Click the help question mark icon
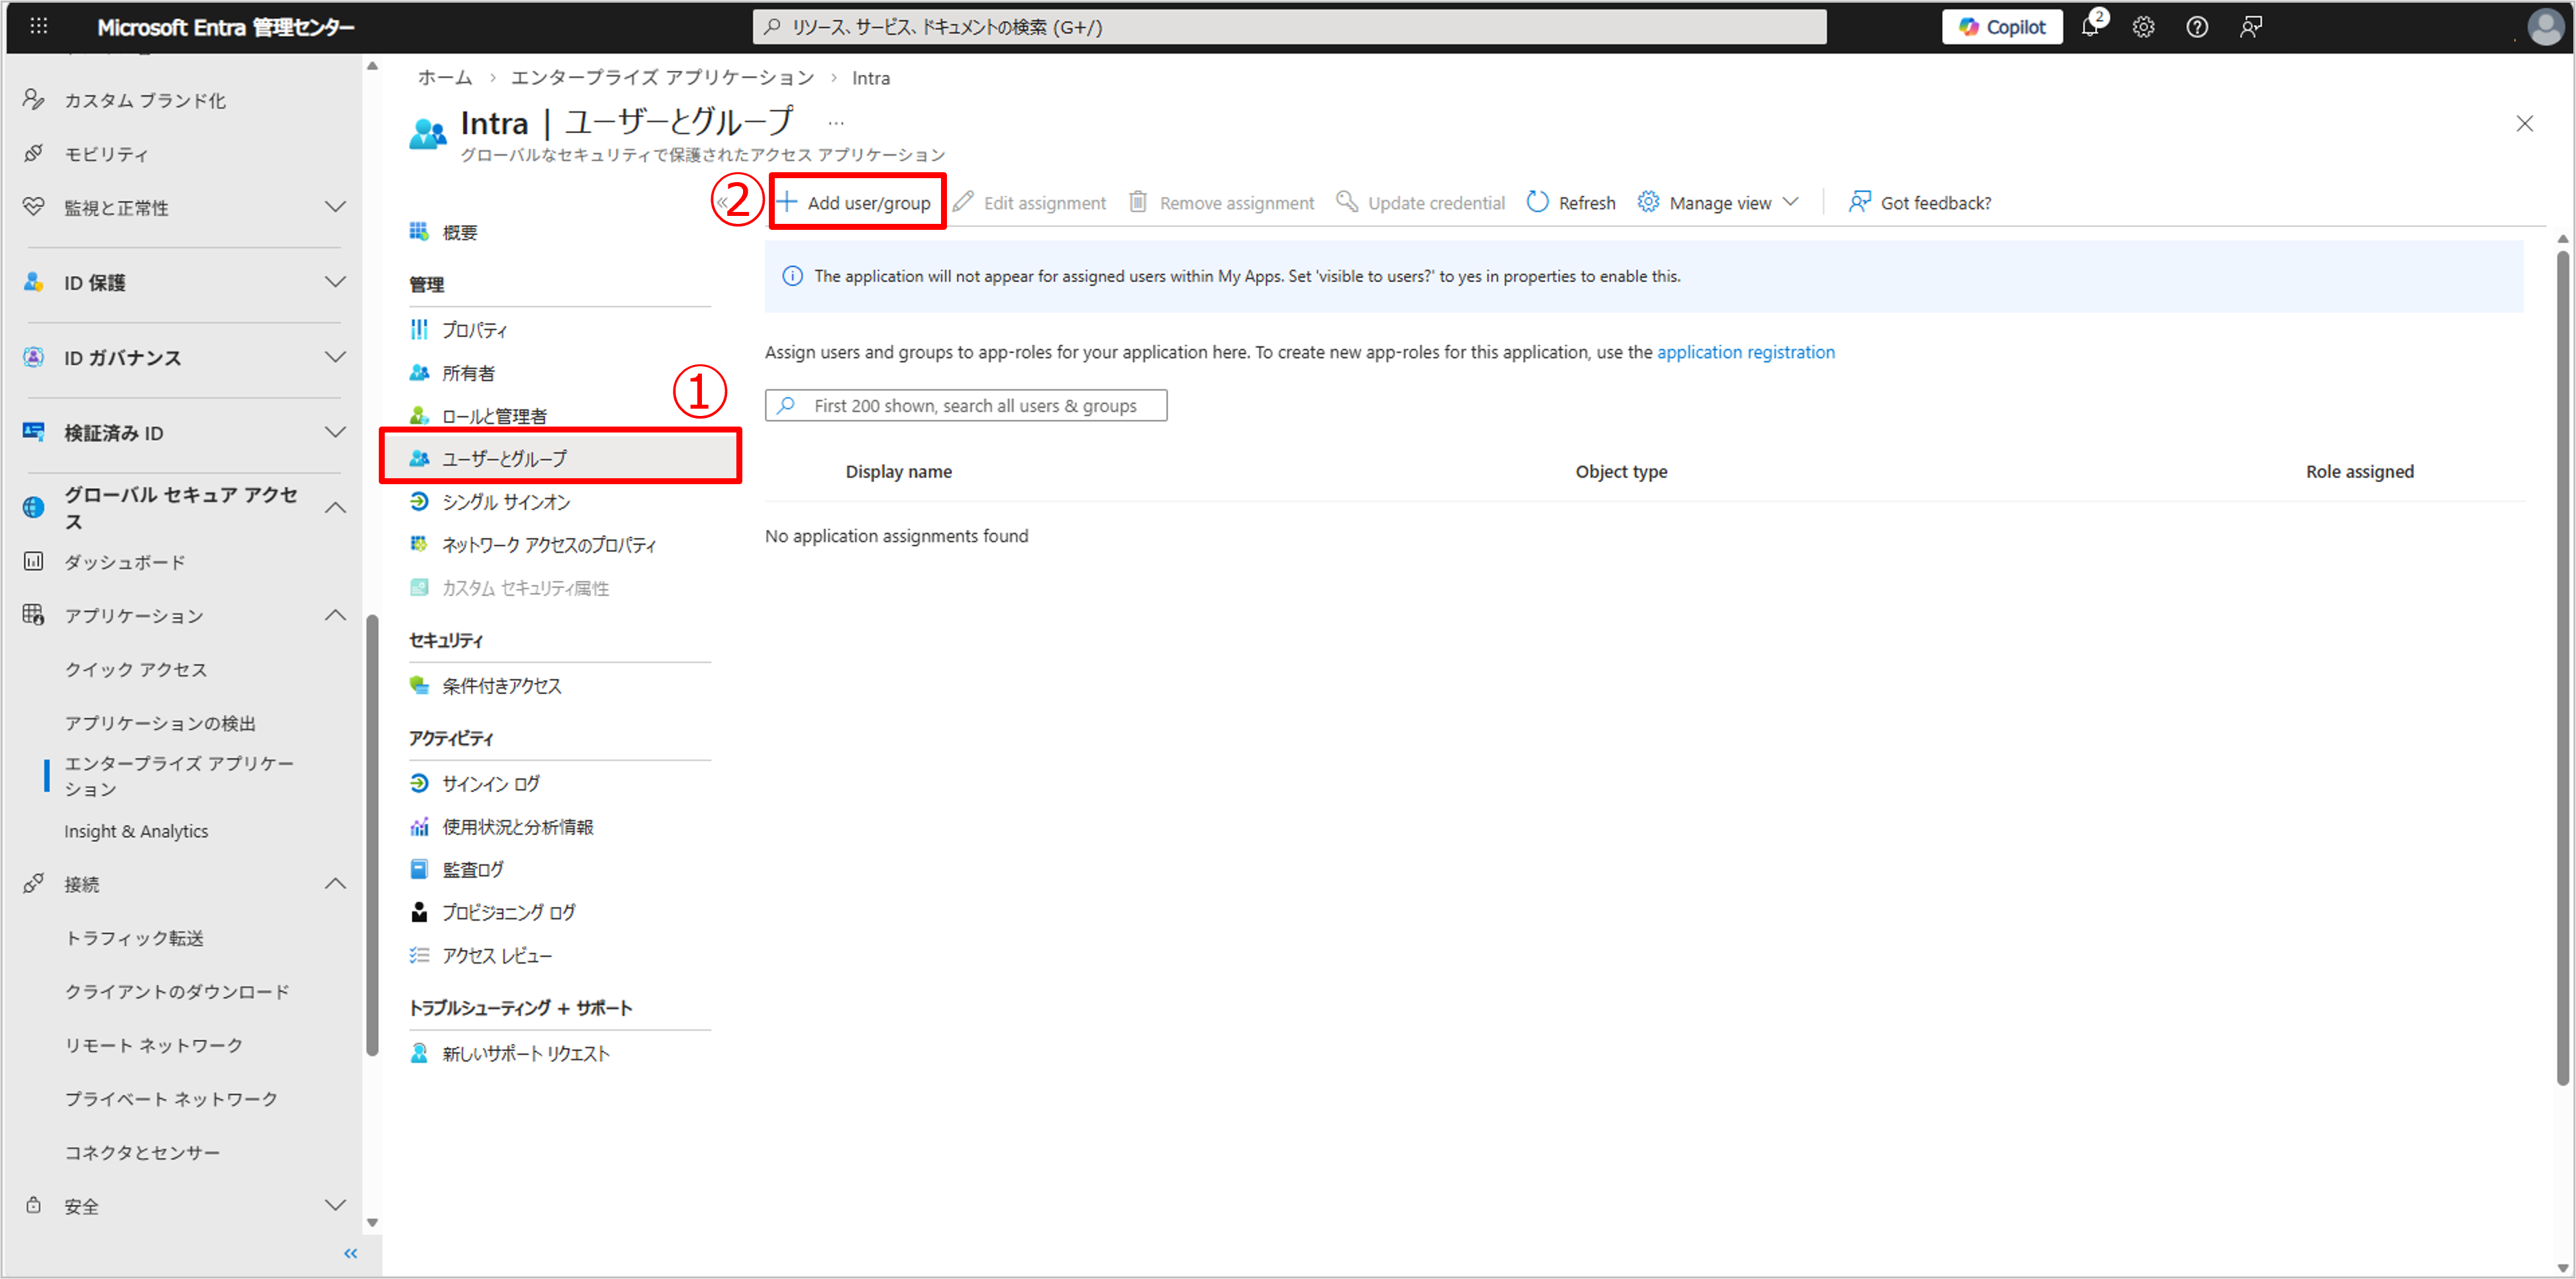The width and height of the screenshot is (2576, 1279). 2196,27
